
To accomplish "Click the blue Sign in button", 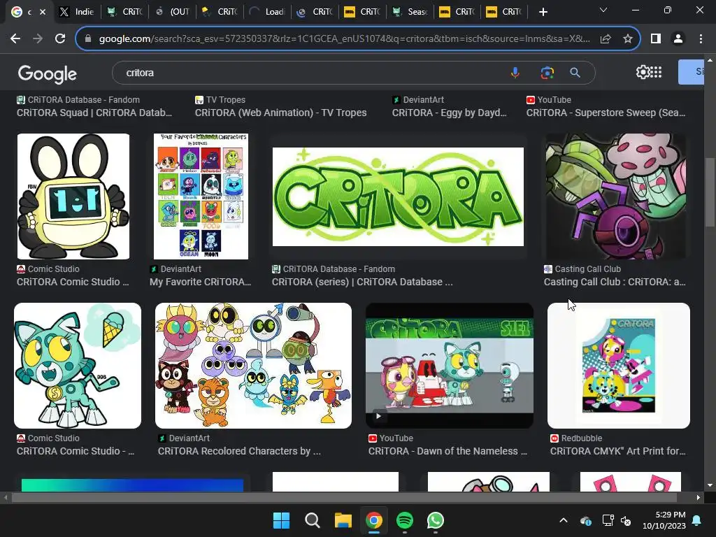I will (x=691, y=72).
